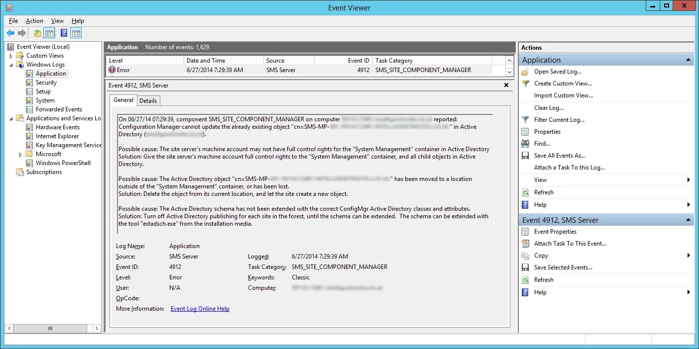Expand the Custom Views node
Viewport: 699px width, 349px height.
[x=11, y=56]
